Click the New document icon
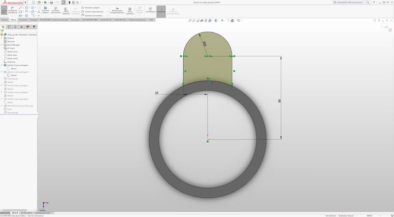The image size is (394, 217). tap(33, 2)
